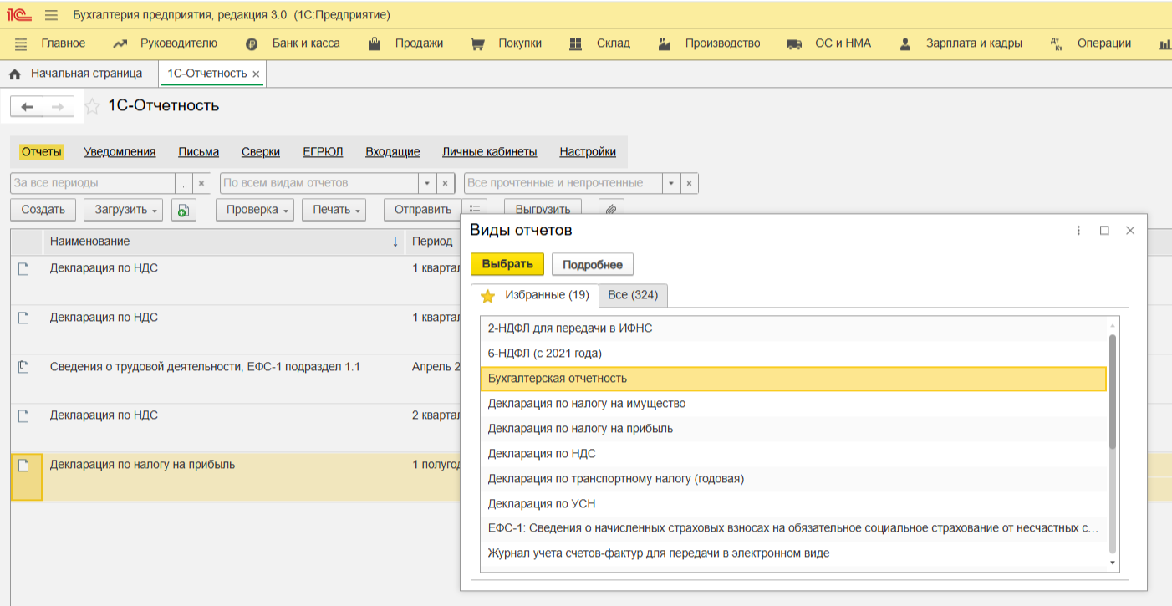Viewport: 1172px width, 606px height.
Task: Open the home page via the house icon
Action: (14, 74)
